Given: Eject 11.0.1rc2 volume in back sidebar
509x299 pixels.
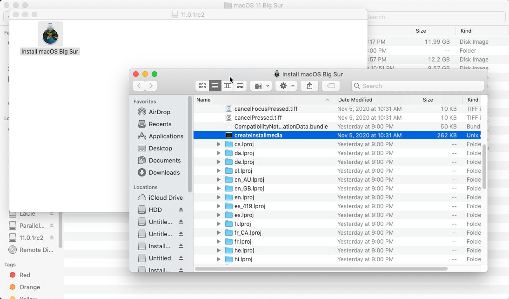Looking at the screenshot, I should 52,238.
